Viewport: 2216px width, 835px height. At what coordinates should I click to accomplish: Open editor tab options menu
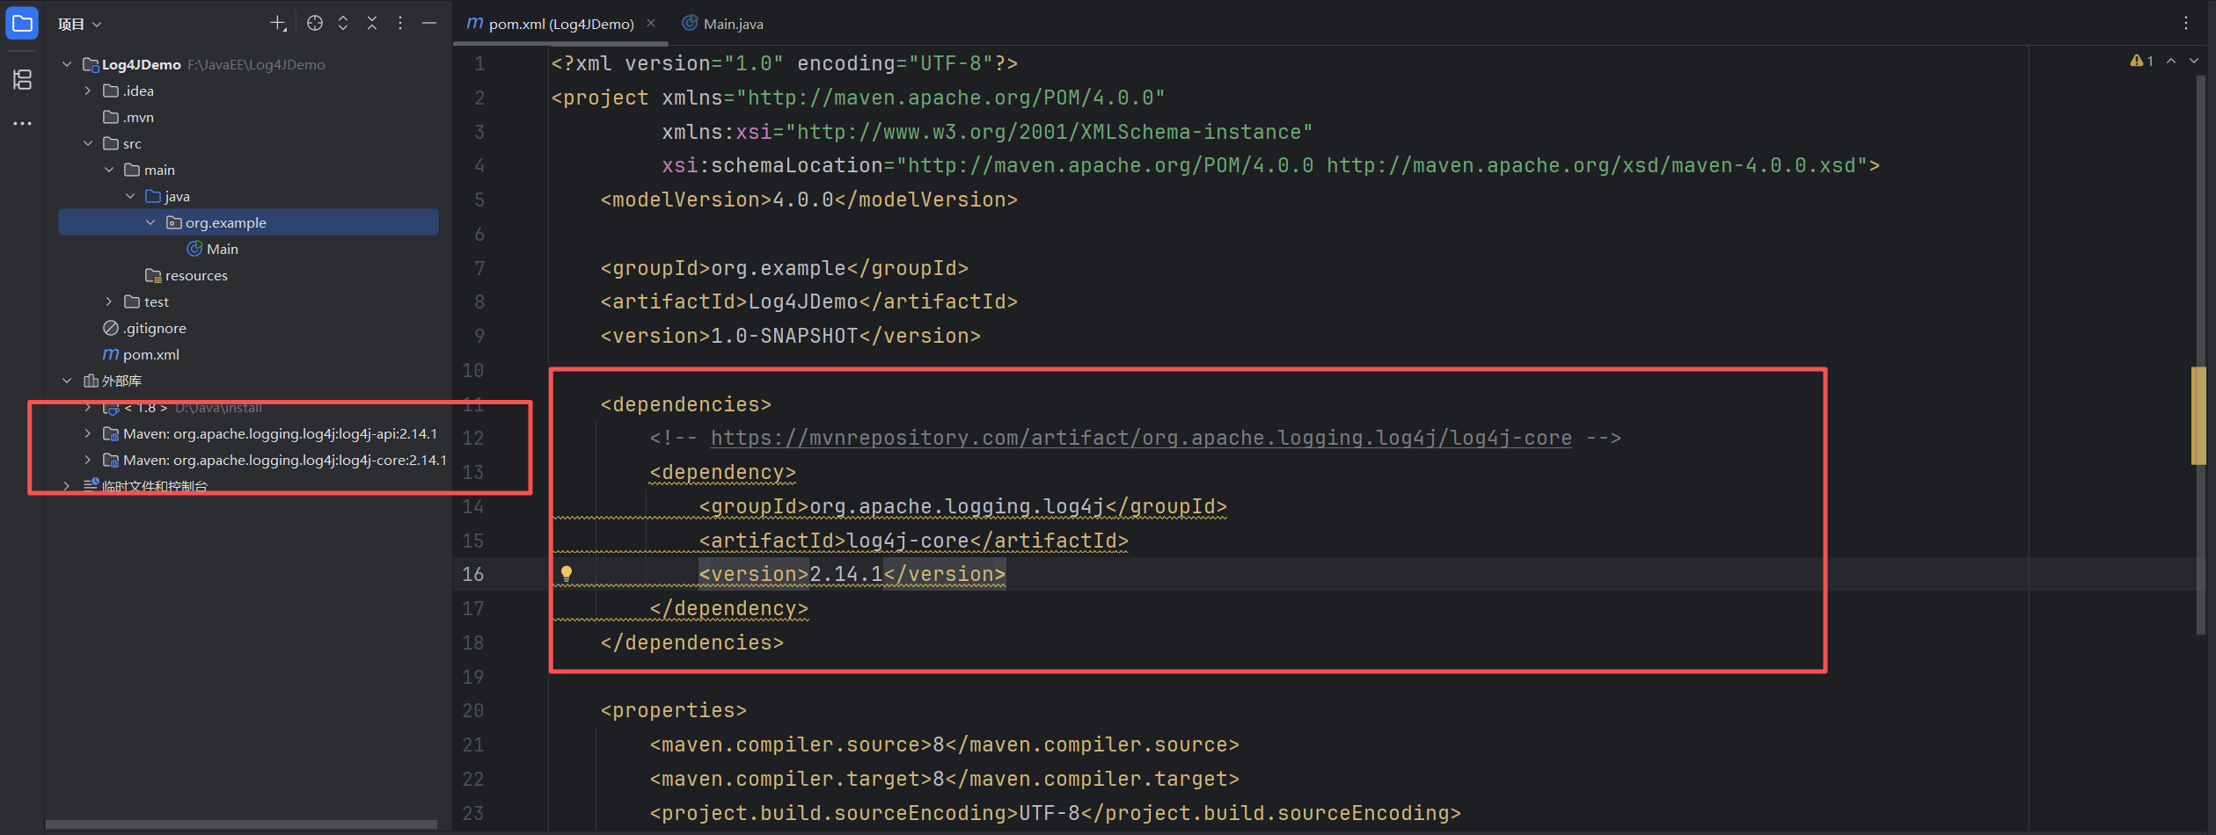[x=2186, y=24]
